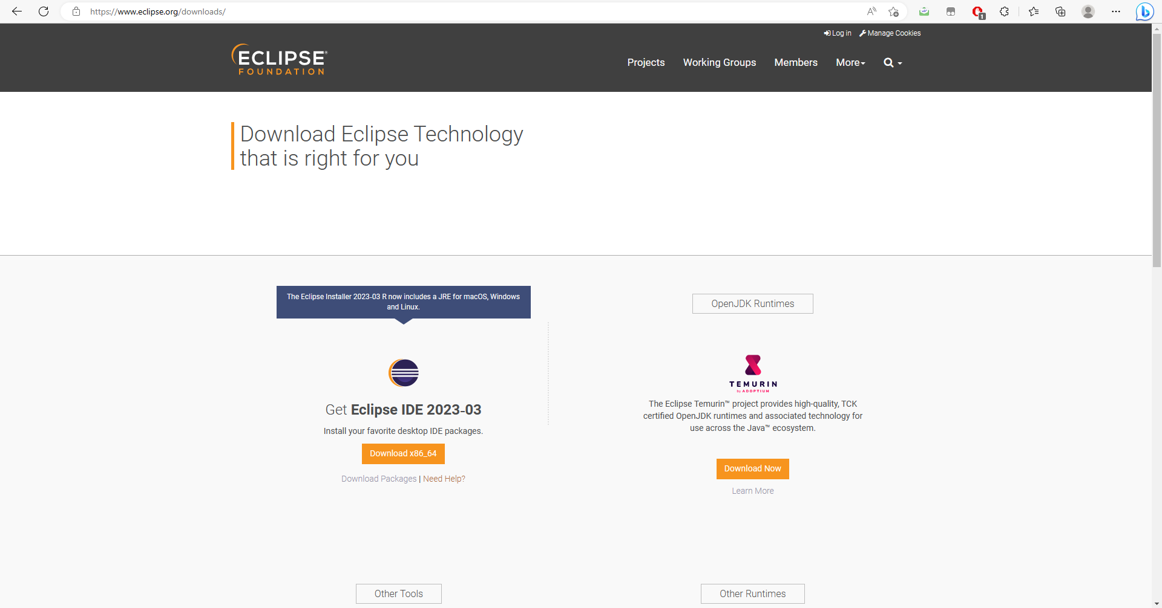1162x608 pixels.
Task: Click the Eclipse Foundation logo
Action: click(x=280, y=59)
